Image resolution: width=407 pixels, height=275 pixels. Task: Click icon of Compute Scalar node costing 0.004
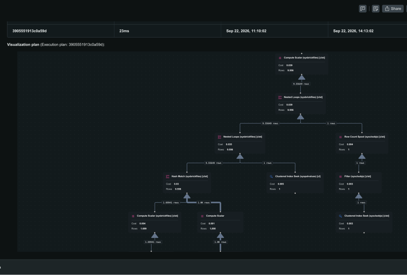pos(133,216)
